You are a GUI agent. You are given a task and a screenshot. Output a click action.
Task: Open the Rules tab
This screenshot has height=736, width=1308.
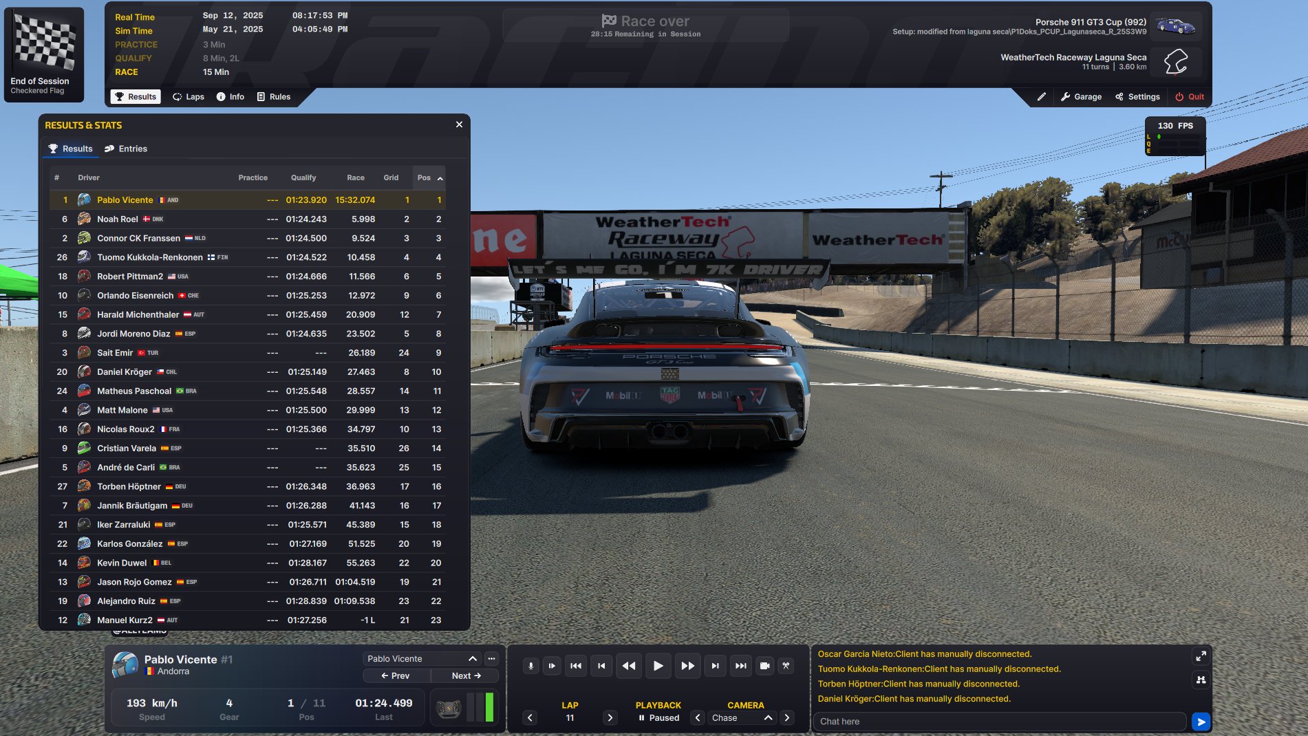[x=274, y=97]
